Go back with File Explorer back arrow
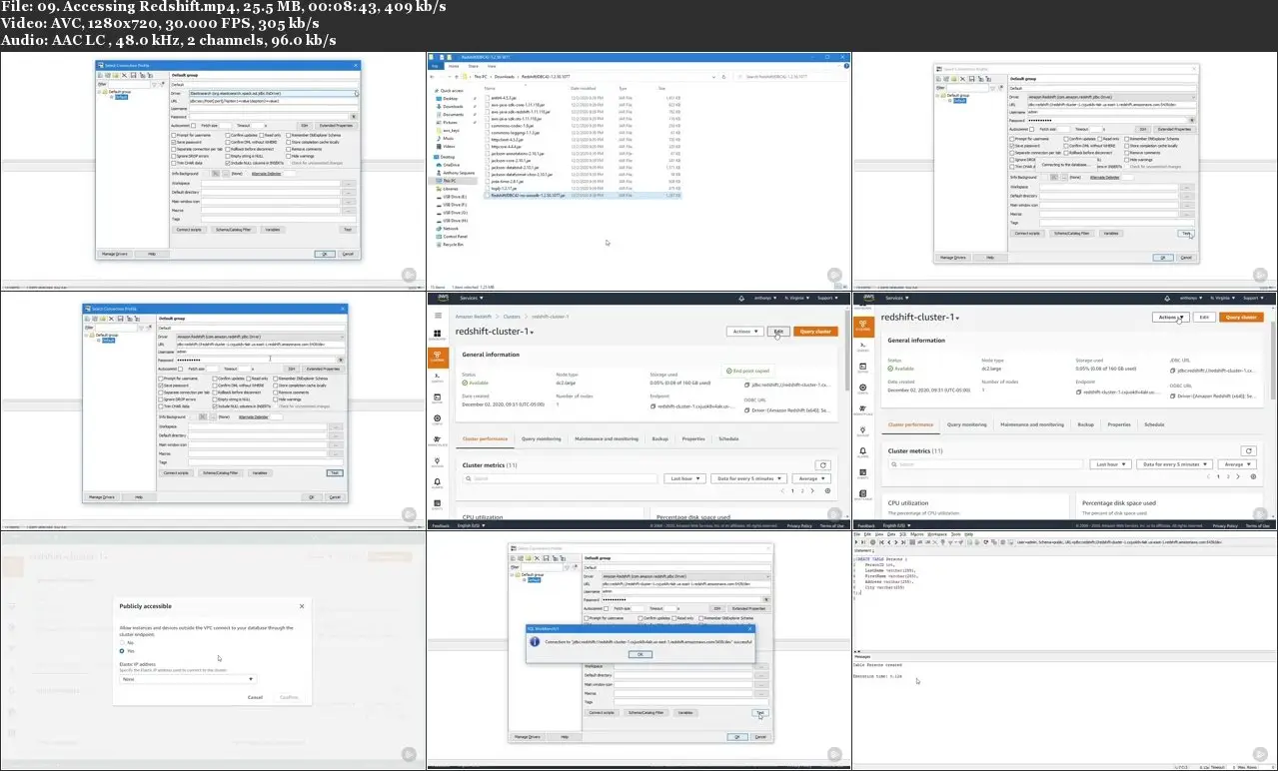The height and width of the screenshot is (771, 1278). [x=432, y=77]
